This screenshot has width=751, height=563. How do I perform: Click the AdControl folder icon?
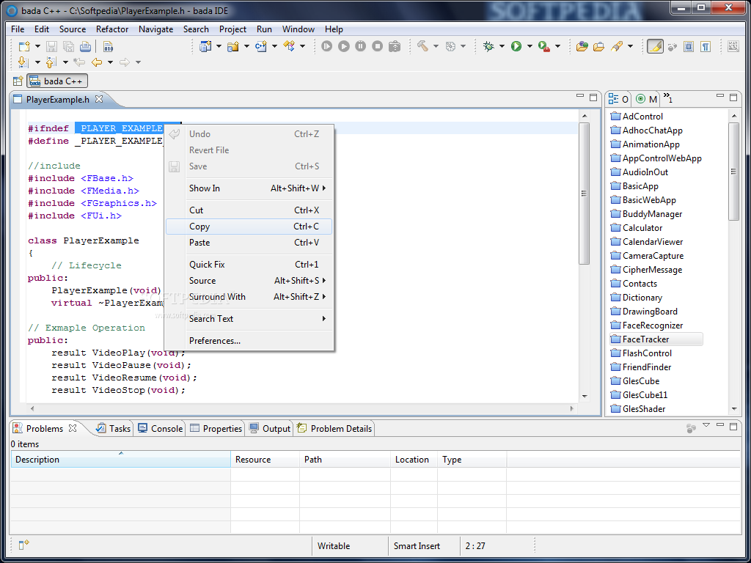[615, 117]
